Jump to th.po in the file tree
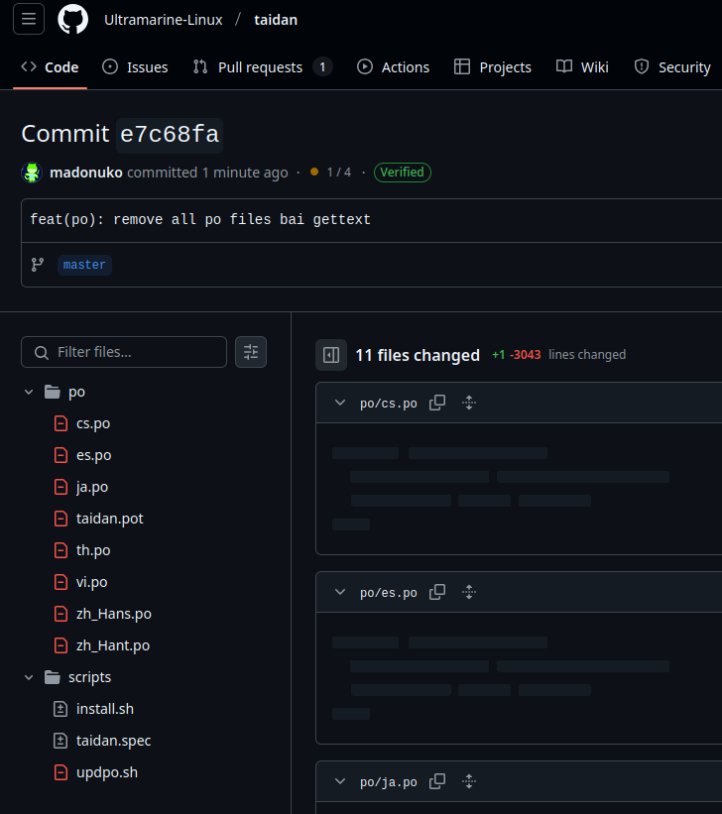This screenshot has width=722, height=814. 93,550
